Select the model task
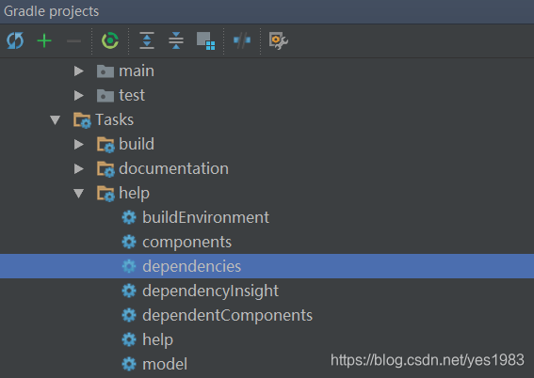The height and width of the screenshot is (378, 534). 165,365
